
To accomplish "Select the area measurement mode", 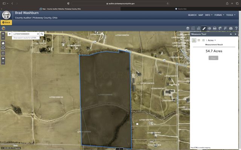I will click(x=194, y=40).
